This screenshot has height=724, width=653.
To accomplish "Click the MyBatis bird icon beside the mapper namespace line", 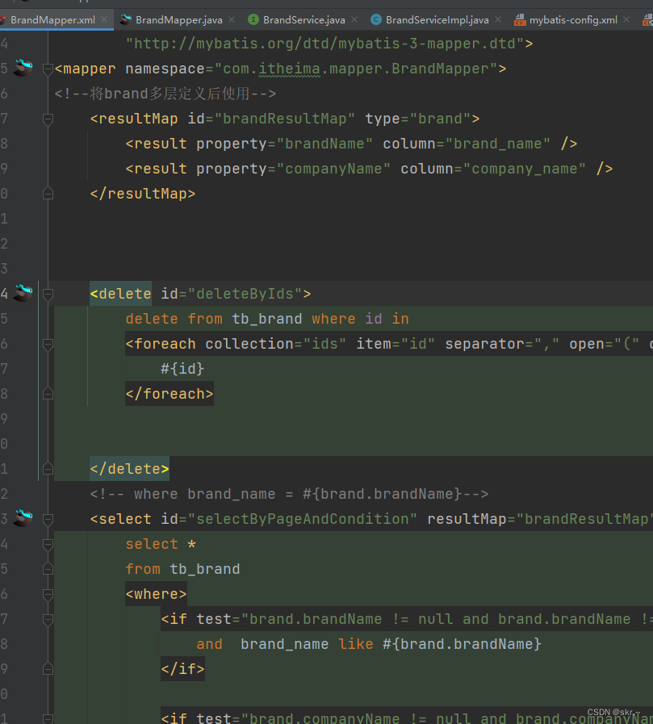I will pyautogui.click(x=24, y=69).
